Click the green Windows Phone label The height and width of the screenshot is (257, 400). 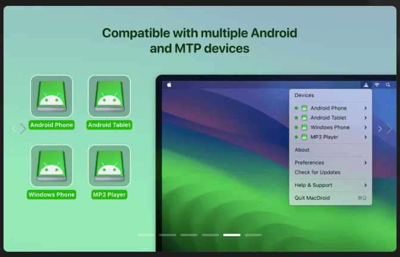pos(52,195)
